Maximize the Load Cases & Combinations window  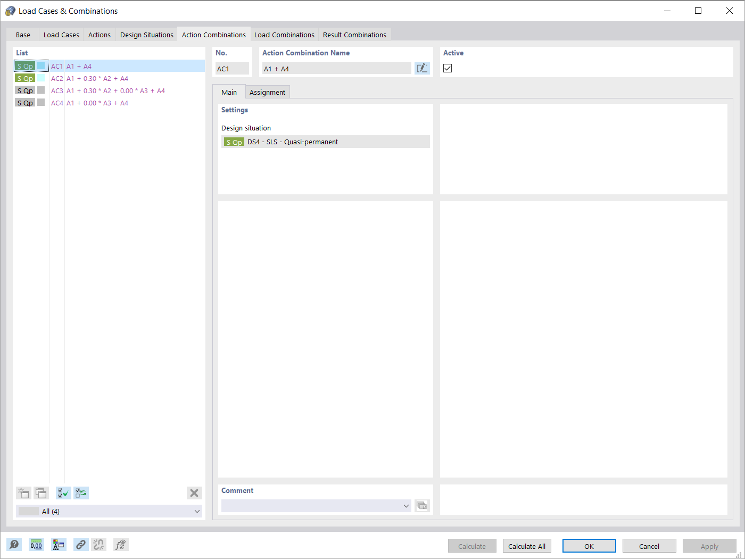pos(698,11)
